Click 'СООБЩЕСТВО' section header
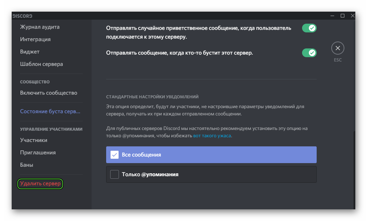Viewport: 367px width, 221px height. (35, 82)
